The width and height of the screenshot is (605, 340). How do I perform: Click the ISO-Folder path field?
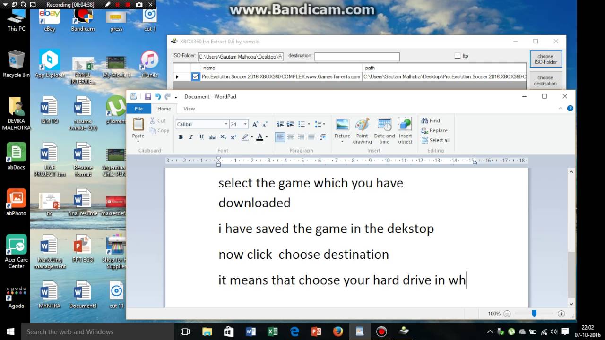[x=241, y=57]
